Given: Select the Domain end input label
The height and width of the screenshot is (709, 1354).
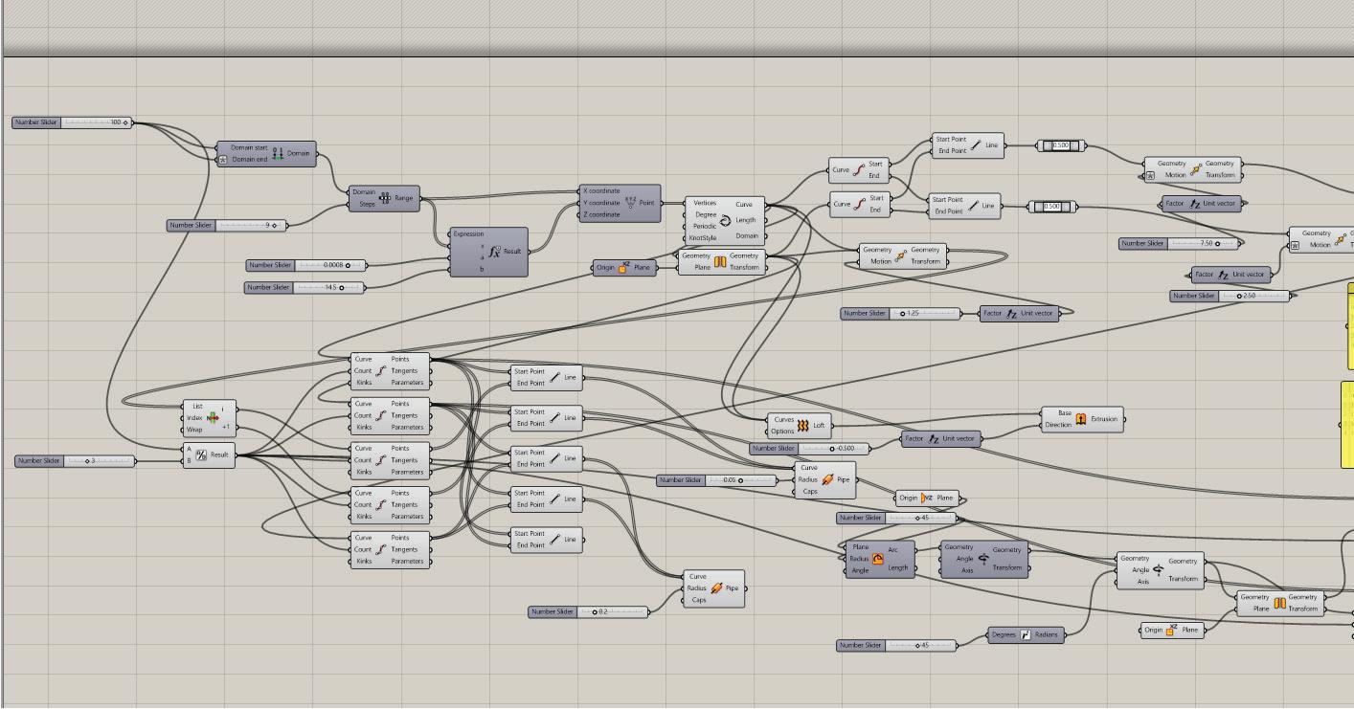Looking at the screenshot, I should (x=249, y=159).
